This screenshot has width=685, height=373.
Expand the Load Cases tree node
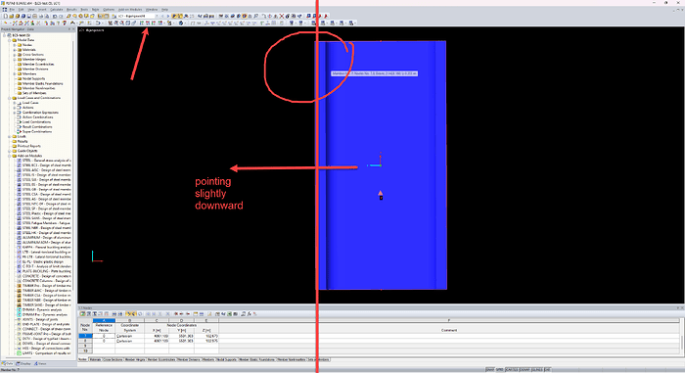pos(14,103)
